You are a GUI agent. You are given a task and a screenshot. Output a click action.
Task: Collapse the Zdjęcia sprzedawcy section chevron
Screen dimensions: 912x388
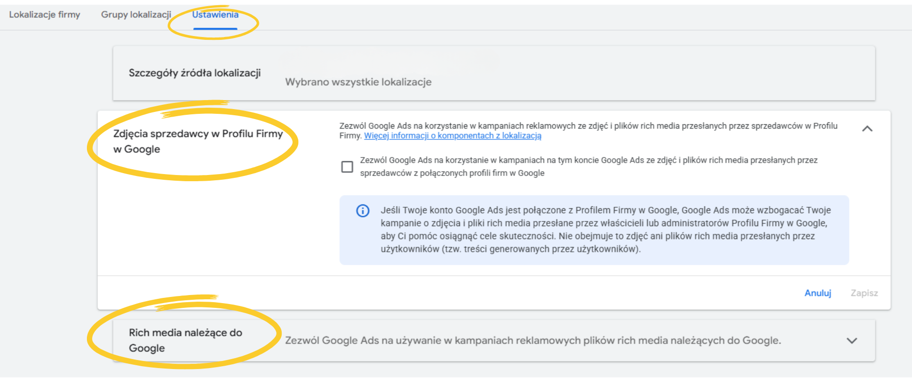click(x=867, y=129)
